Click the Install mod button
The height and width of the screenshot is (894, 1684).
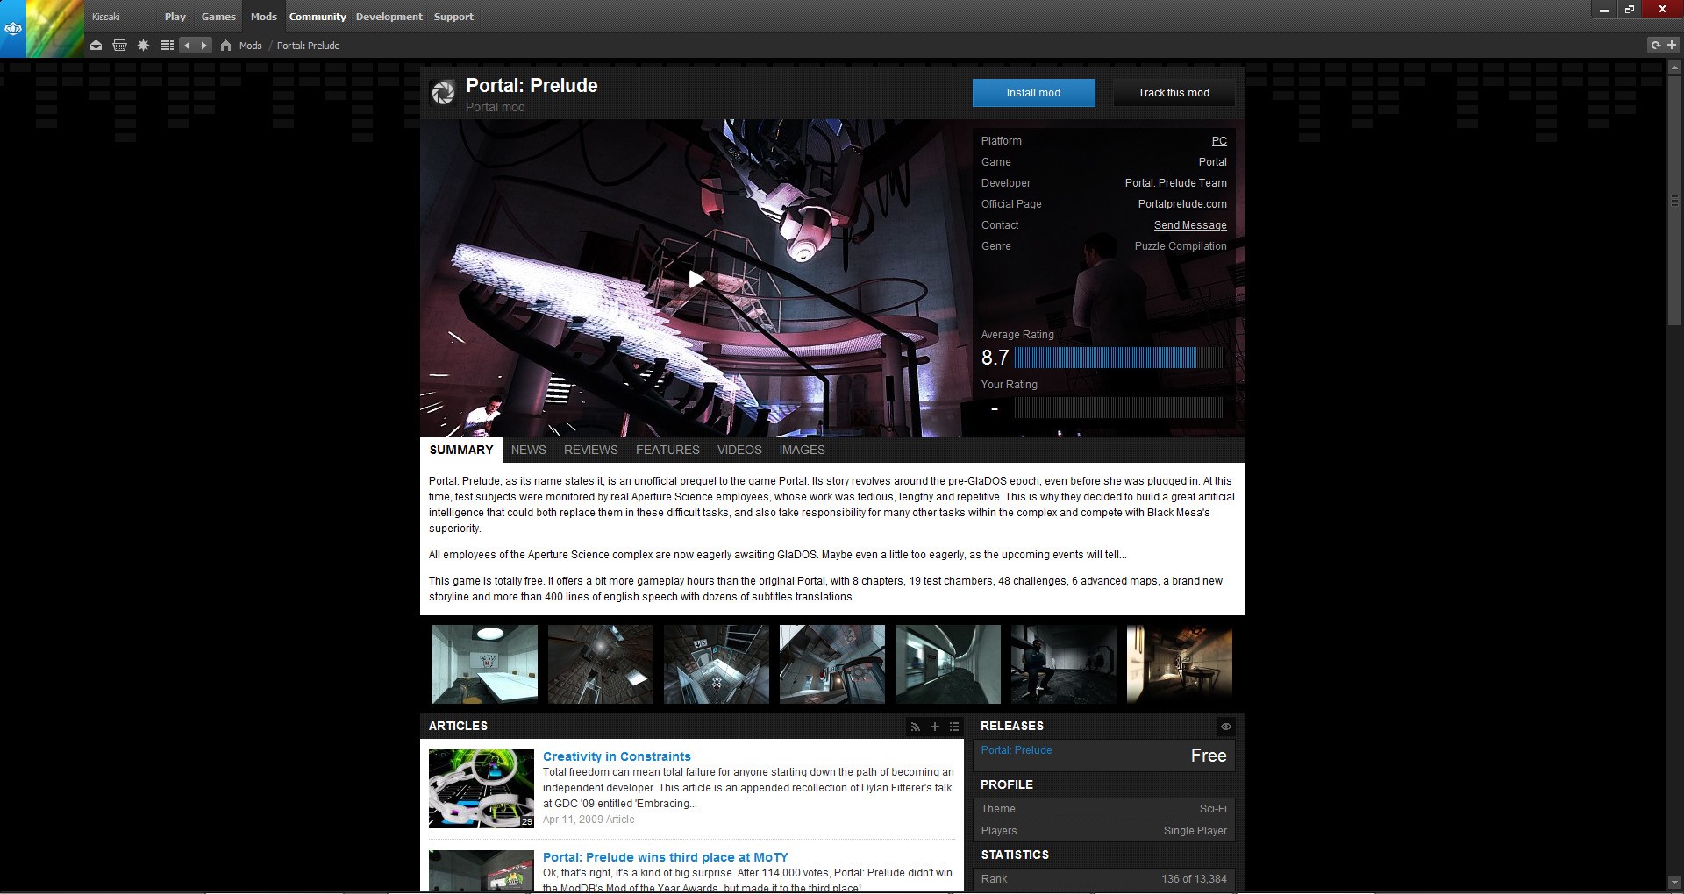point(1033,93)
